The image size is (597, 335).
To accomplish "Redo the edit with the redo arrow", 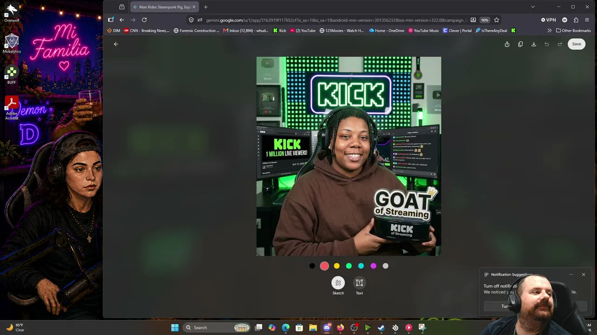I will 560,44.
